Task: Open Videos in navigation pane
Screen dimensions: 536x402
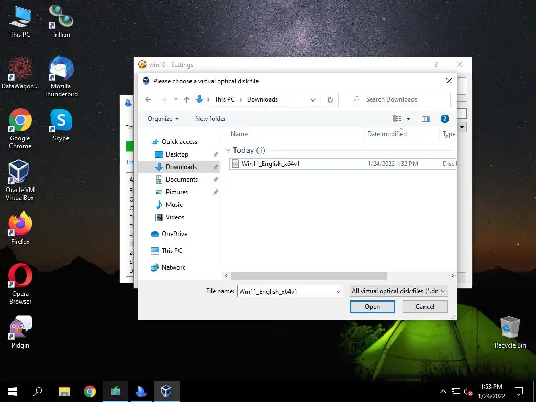Action: (x=175, y=217)
